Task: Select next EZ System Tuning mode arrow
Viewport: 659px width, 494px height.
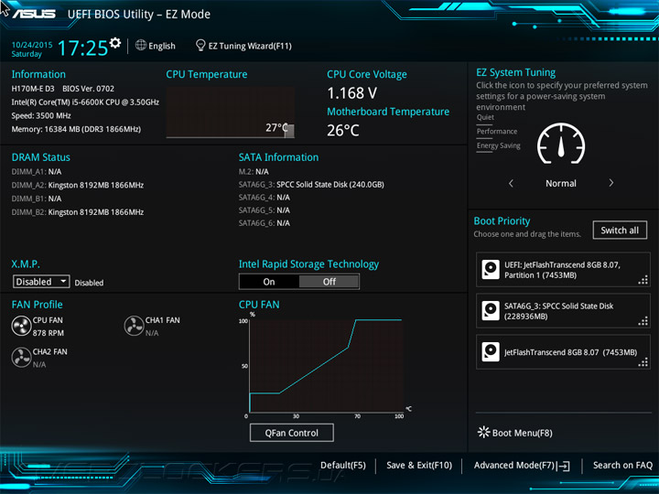Action: (x=611, y=183)
